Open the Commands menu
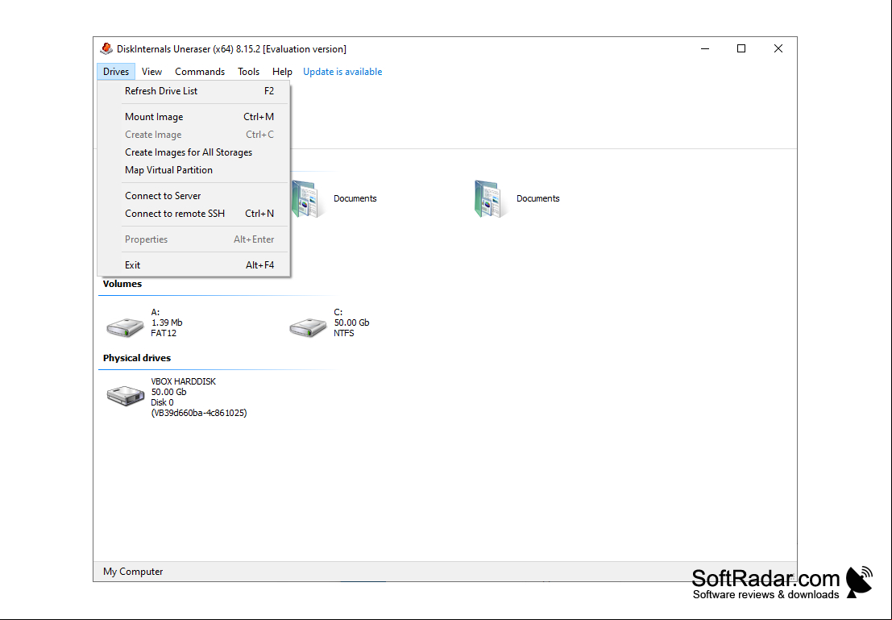Image resolution: width=892 pixels, height=620 pixels. tap(200, 72)
